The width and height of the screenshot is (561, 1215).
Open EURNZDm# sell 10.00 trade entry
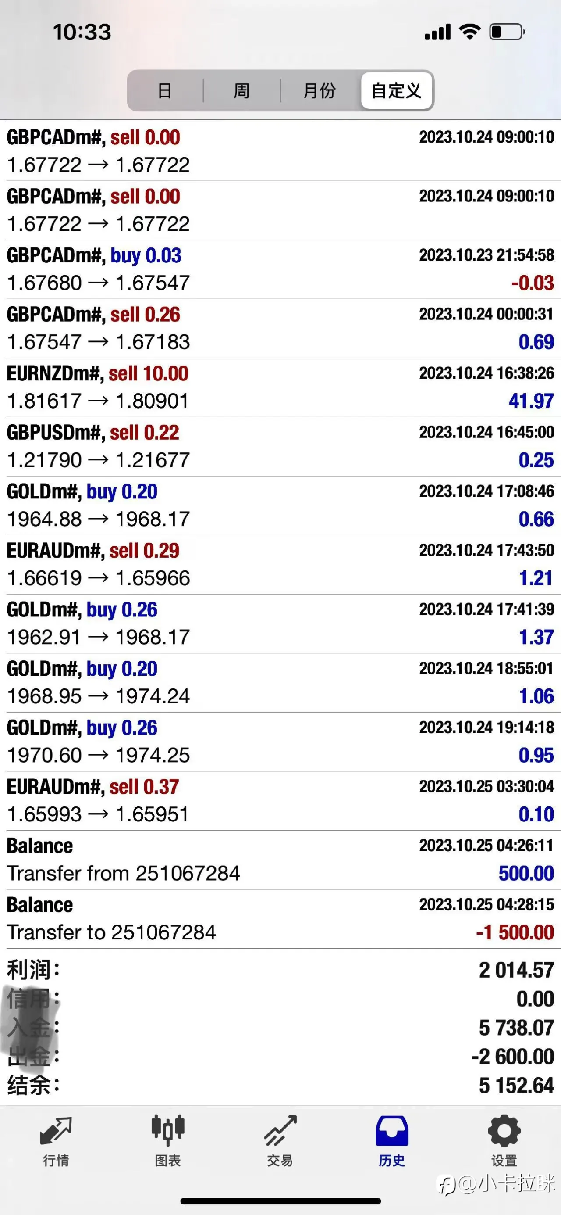[280, 387]
